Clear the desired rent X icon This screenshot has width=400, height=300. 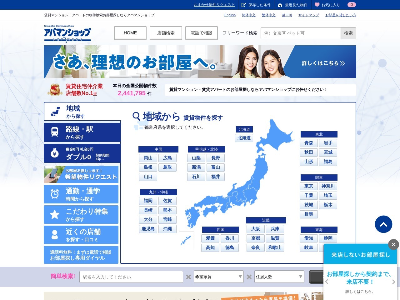pyautogui.click(x=249, y=277)
